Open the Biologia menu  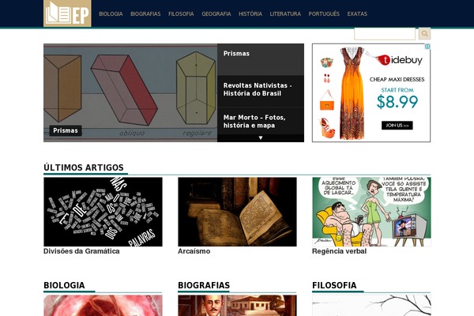tap(111, 14)
